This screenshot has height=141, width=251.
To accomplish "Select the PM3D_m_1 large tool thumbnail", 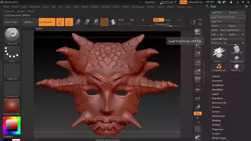I will point(219,54).
